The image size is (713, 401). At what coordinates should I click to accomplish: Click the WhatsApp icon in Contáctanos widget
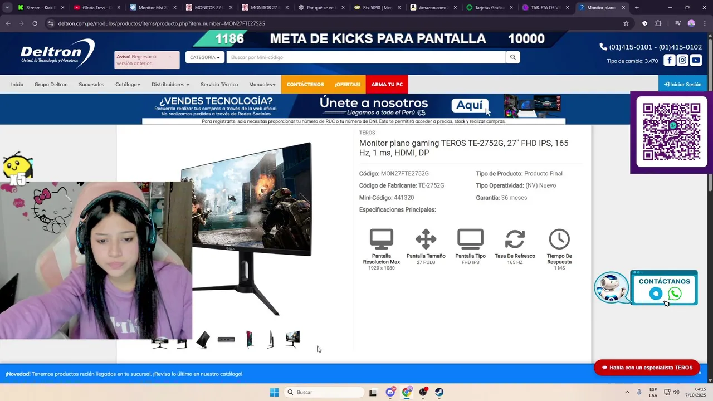pyautogui.click(x=675, y=294)
